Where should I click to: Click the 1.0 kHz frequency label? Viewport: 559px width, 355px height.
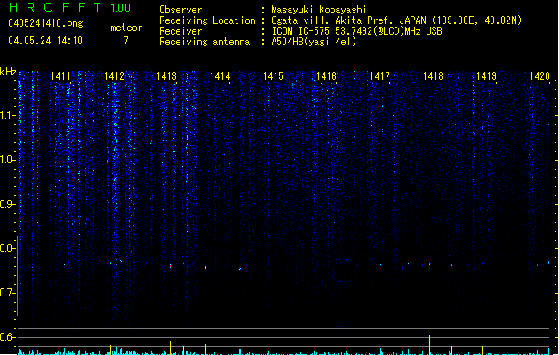[x=7, y=160]
